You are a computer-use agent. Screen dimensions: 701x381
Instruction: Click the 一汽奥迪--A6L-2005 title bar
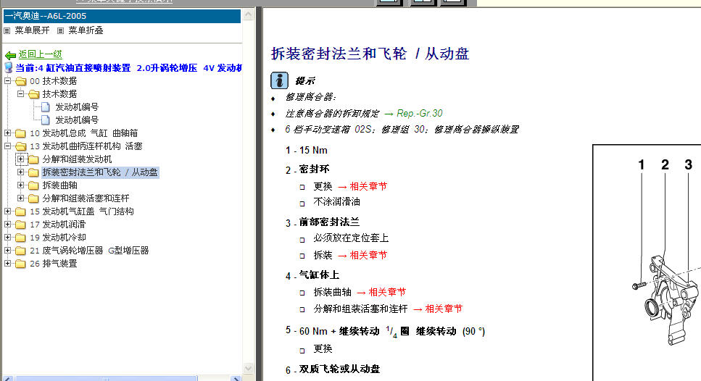(122, 16)
